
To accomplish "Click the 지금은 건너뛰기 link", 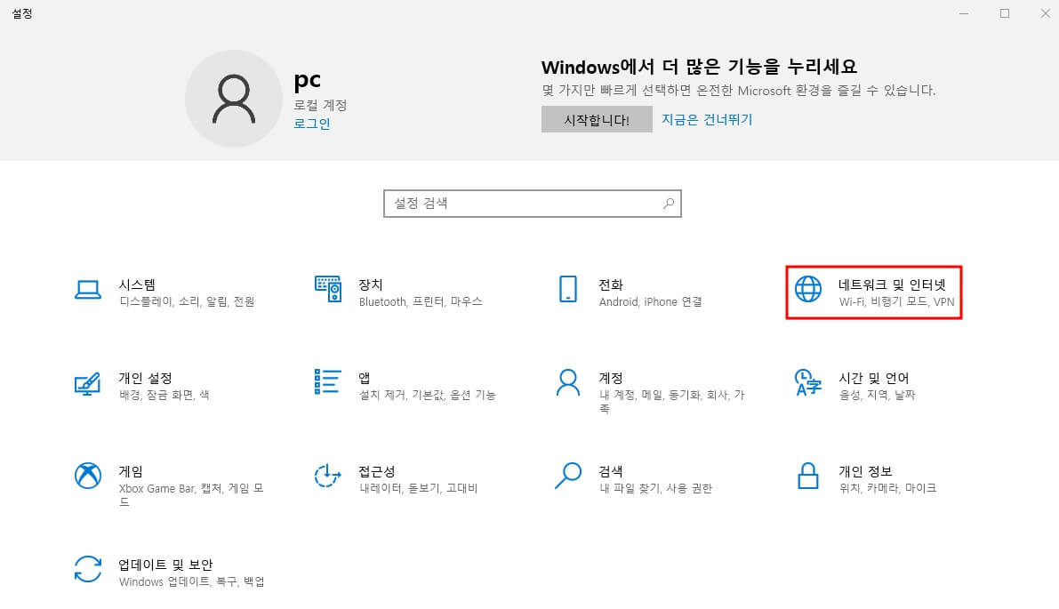I will tap(707, 119).
